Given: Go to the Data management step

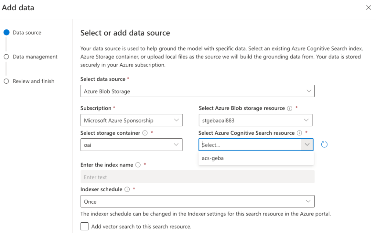Looking at the screenshot, I should [x=35, y=57].
